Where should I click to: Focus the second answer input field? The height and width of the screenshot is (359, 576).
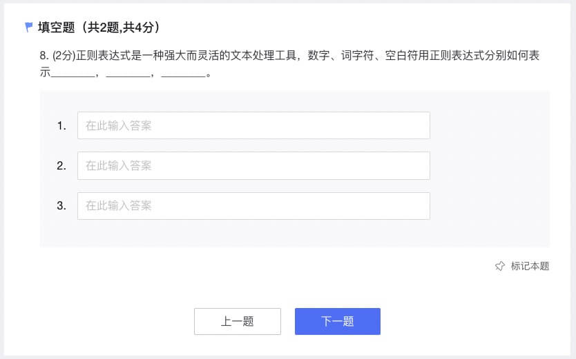253,165
